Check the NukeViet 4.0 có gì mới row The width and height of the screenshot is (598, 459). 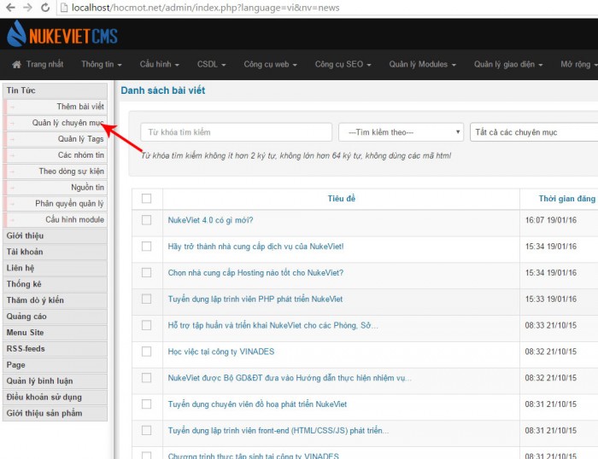[x=146, y=220]
